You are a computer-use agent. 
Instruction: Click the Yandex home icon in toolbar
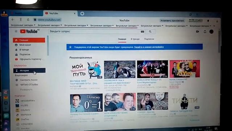pos(21,20)
